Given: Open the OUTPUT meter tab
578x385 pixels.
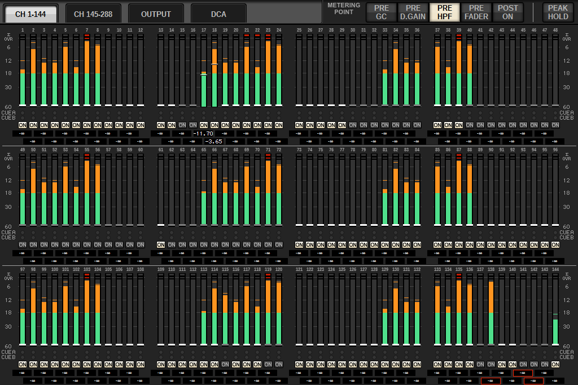Looking at the screenshot, I should click(156, 14).
